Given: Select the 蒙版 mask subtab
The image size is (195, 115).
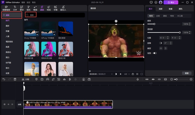Looking at the screenshot, I should tap(165, 16).
